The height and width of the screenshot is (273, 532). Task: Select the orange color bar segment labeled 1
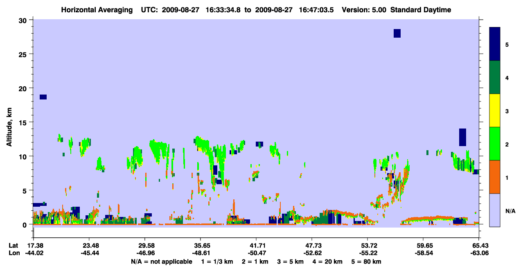pyautogui.click(x=495, y=177)
